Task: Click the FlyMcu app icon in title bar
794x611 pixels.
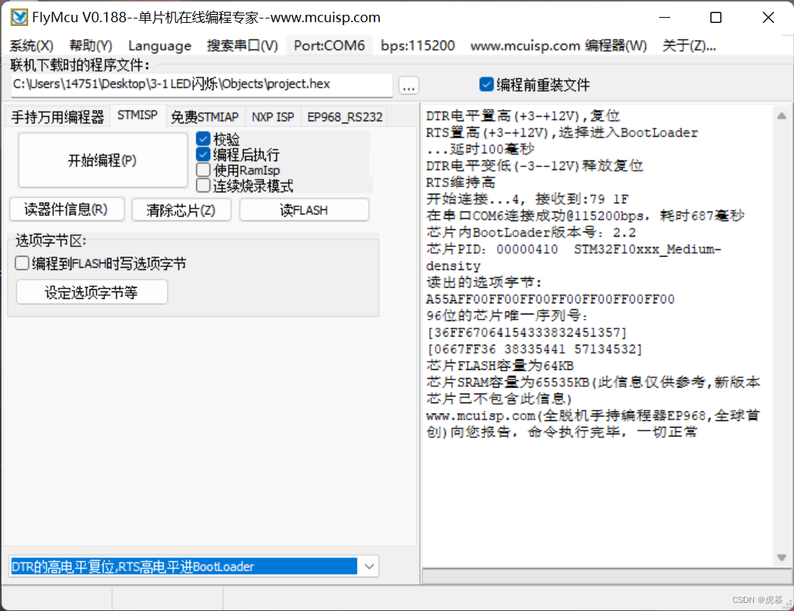Action: coord(19,18)
